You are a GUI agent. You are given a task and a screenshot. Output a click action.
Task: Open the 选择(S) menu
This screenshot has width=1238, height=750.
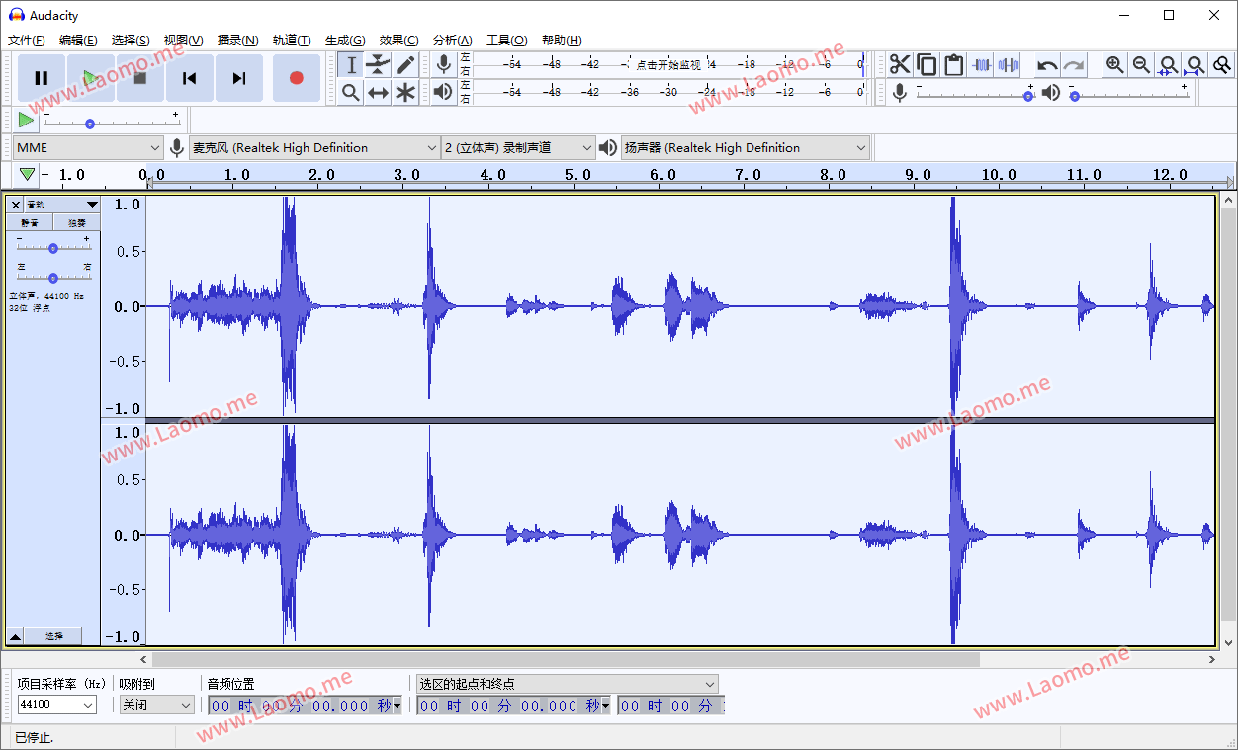pyautogui.click(x=131, y=41)
